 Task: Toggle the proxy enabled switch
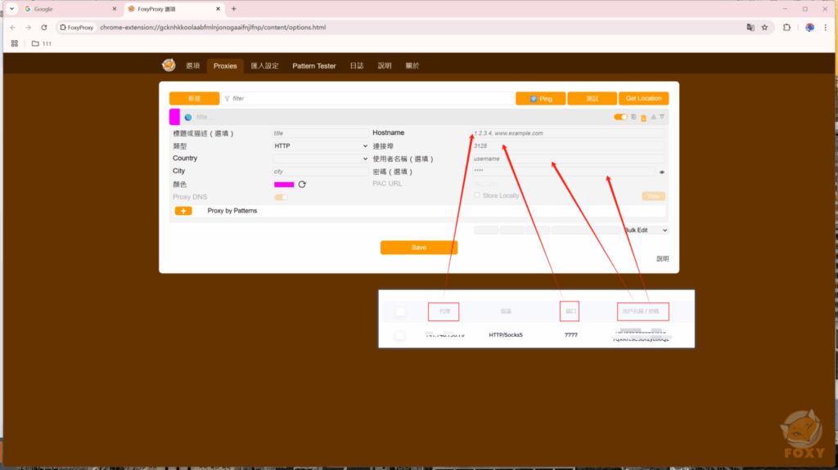pyautogui.click(x=620, y=117)
